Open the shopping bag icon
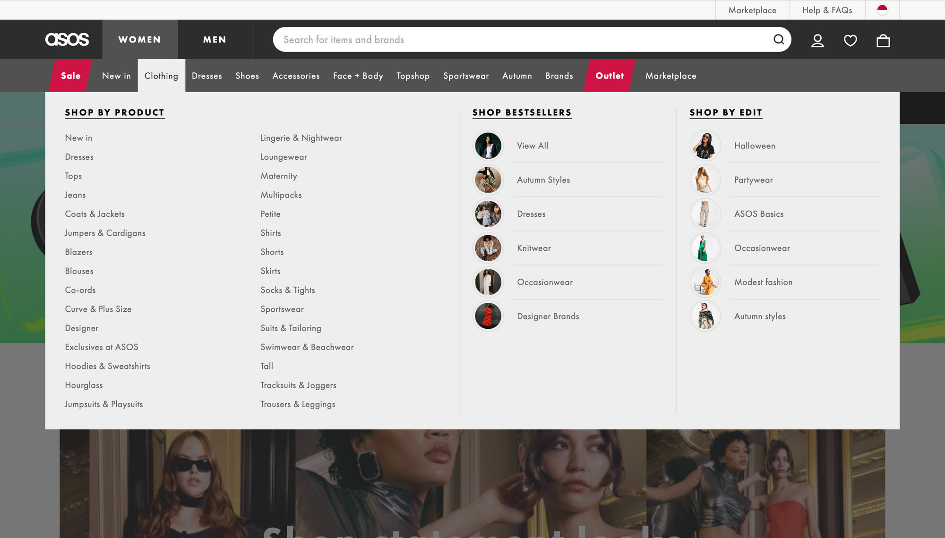Image resolution: width=945 pixels, height=538 pixels. (x=883, y=41)
